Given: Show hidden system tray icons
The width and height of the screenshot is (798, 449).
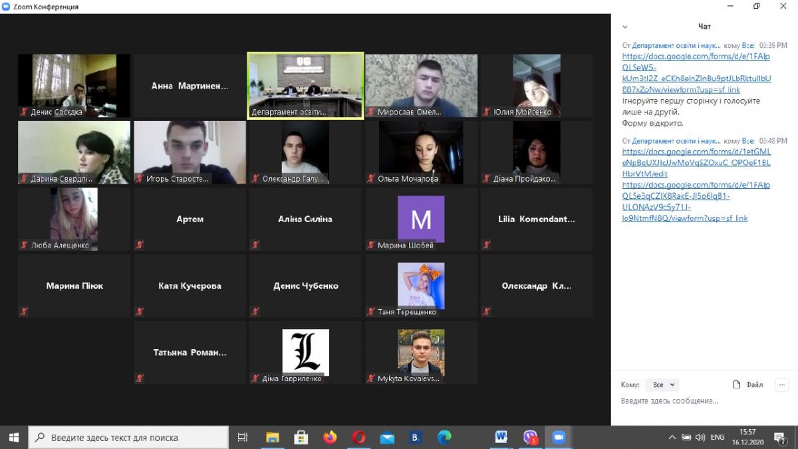Looking at the screenshot, I should point(672,437).
